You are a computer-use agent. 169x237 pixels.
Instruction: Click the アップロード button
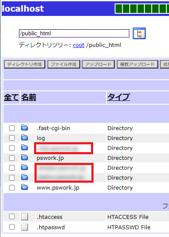click(x=98, y=64)
